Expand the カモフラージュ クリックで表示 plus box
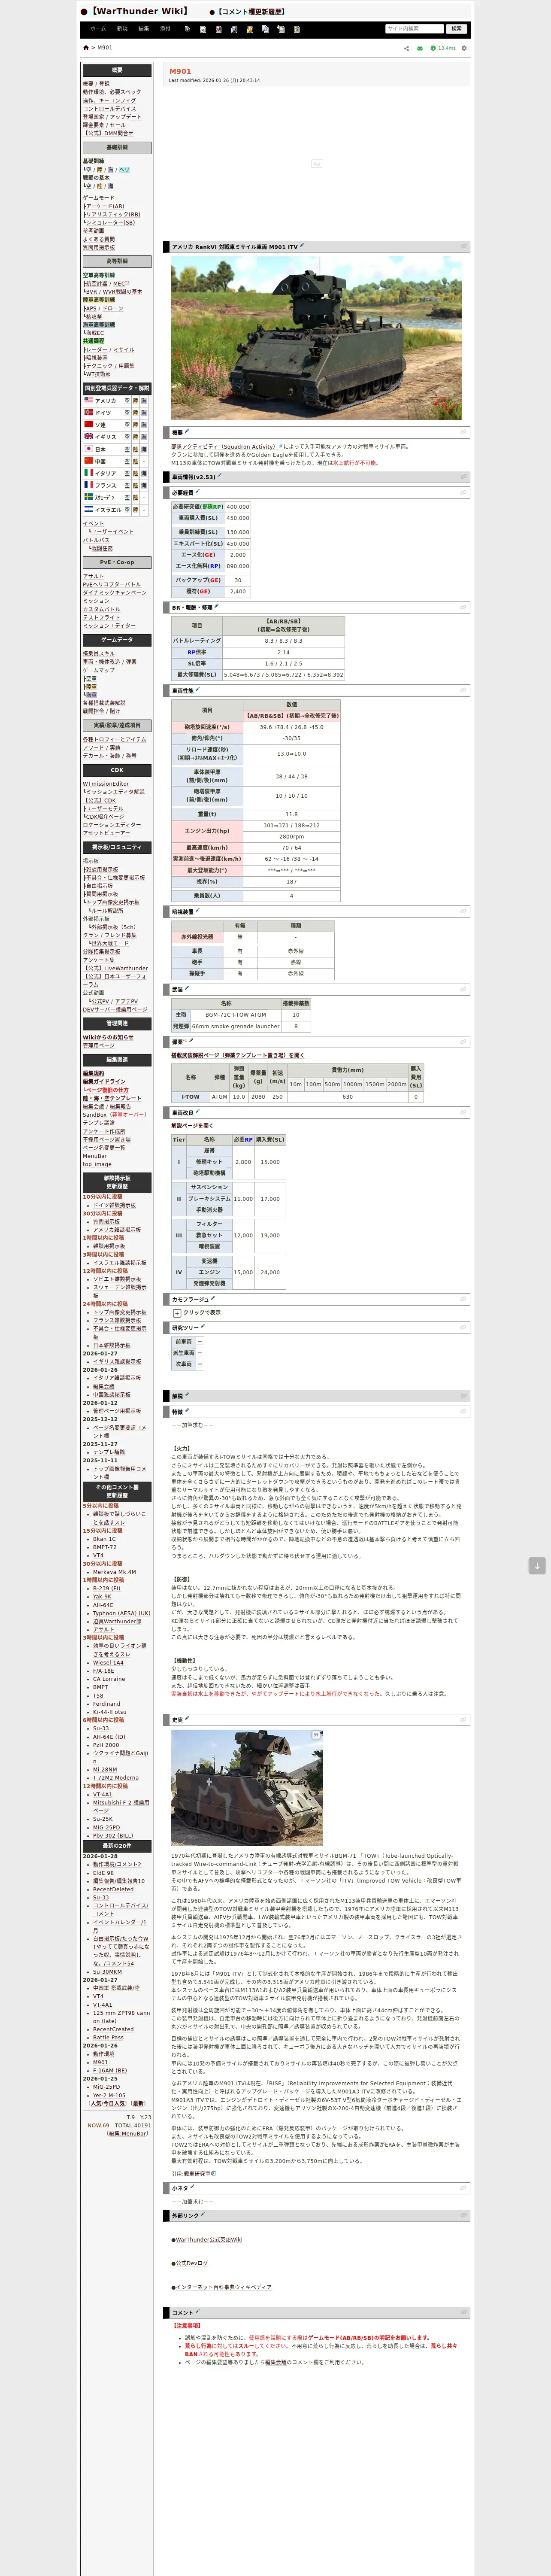The image size is (551, 2576). [x=177, y=1313]
